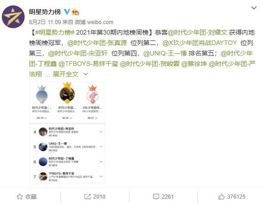Open the ranking chart image thumbnail
This screenshot has width=263, height=205.
pyautogui.click(x=67, y=132)
